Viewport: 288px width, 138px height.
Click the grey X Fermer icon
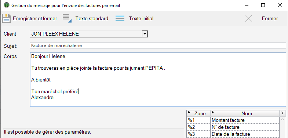pos(249,19)
